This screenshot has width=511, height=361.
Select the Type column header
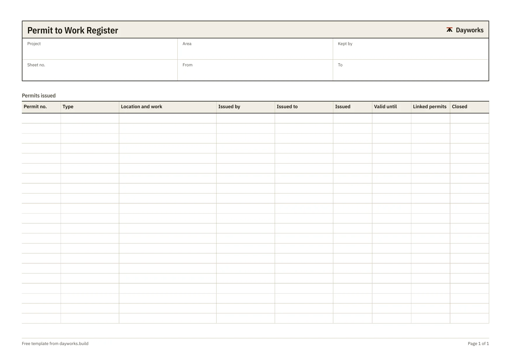90,107
